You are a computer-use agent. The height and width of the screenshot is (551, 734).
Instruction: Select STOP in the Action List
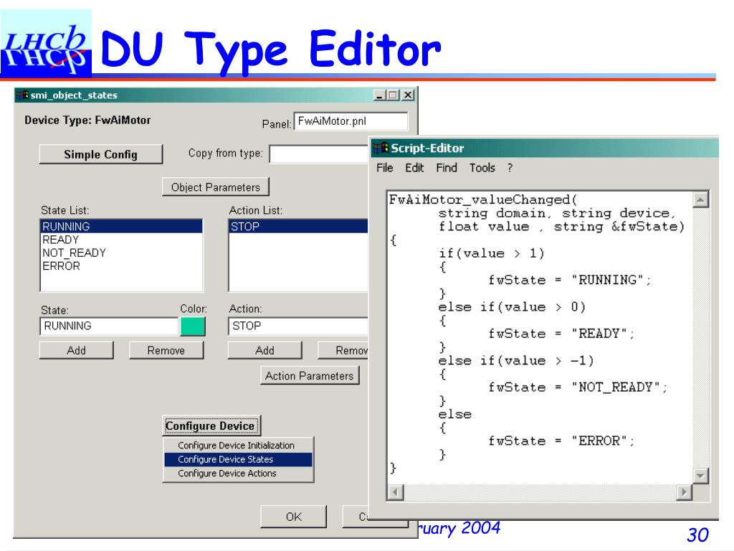[299, 226]
